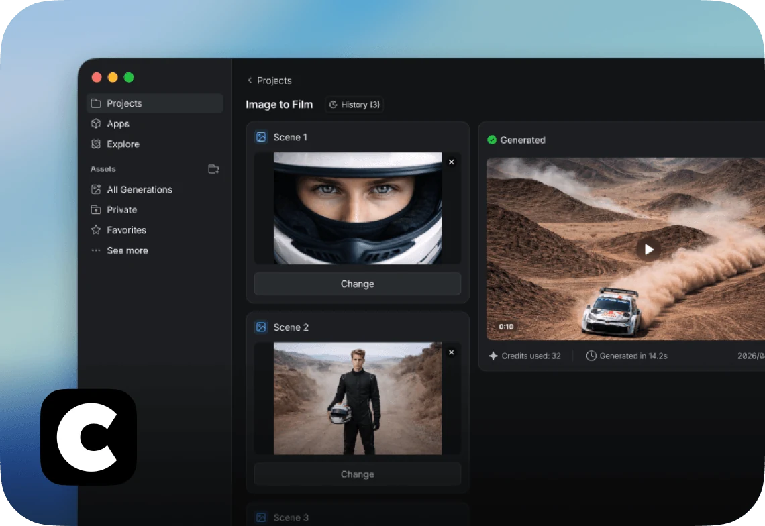Click the Scene 1 image icon
765x526 pixels.
[x=262, y=137]
